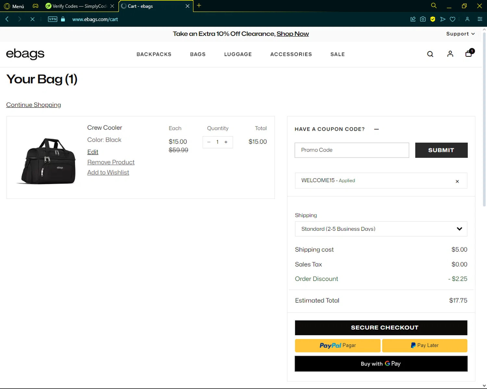
Task: Remove the WELCOME15 applied coupon
Action: click(x=457, y=181)
